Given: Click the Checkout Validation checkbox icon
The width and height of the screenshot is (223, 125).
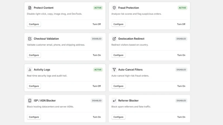Looking at the screenshot, I should click(30, 39).
